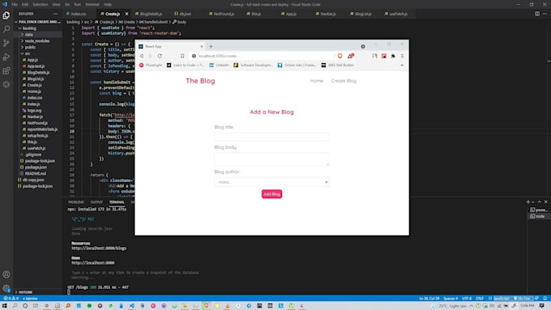
Task: Go back in the browser
Action: point(142,56)
